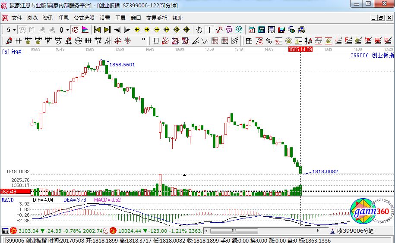The height and width of the screenshot is (243, 395).
Task: Click the yellow diamond left-arrow icon
Action: click(137, 30)
